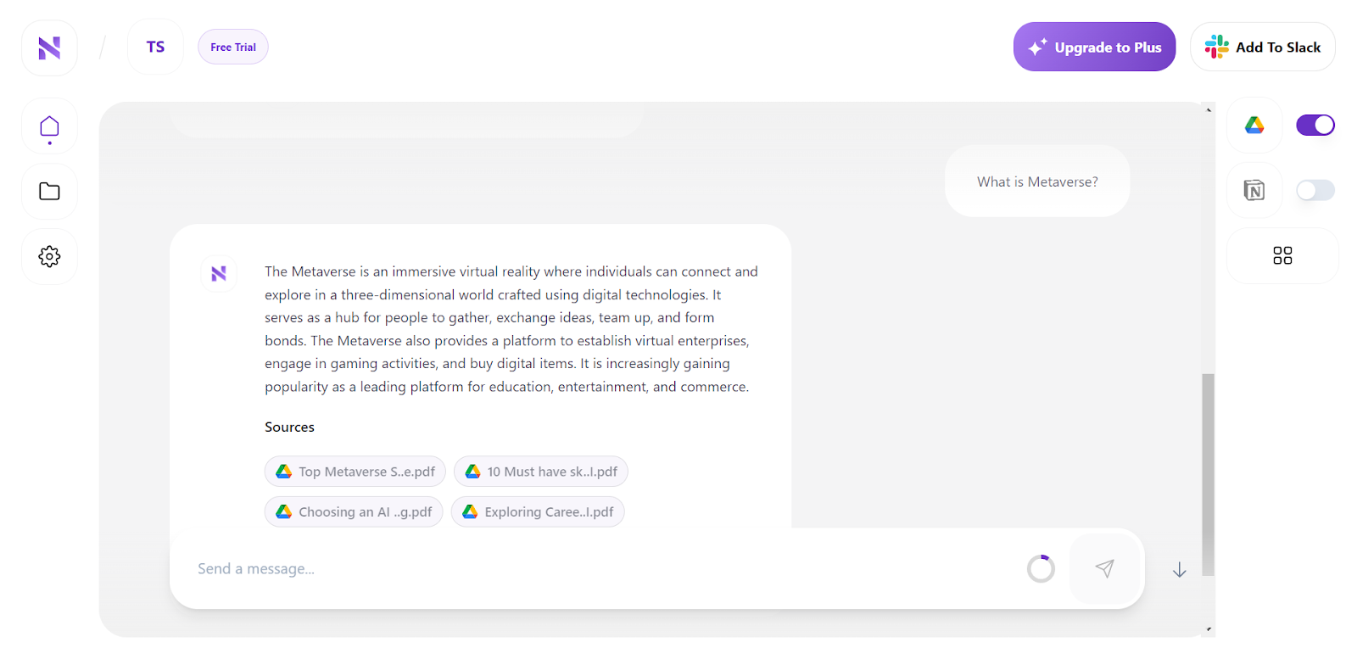Click the Free Trial badge
The width and height of the screenshot is (1357, 648).
coord(233,47)
